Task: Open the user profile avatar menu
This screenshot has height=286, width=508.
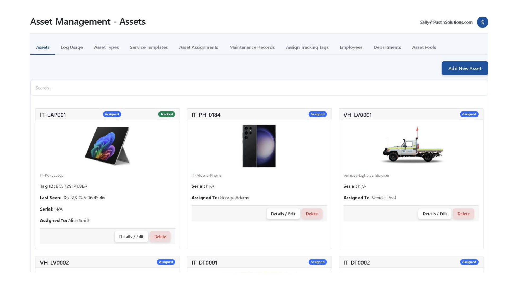Action: (482, 22)
